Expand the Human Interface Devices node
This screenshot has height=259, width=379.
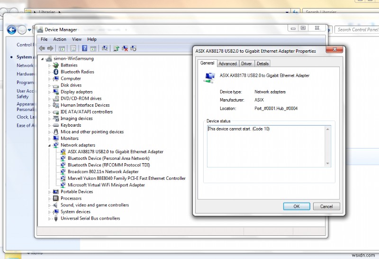(49, 105)
